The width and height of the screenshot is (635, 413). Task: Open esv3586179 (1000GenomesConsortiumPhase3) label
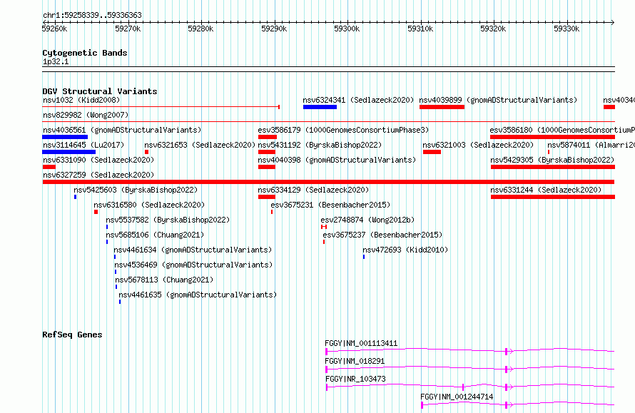click(x=343, y=130)
